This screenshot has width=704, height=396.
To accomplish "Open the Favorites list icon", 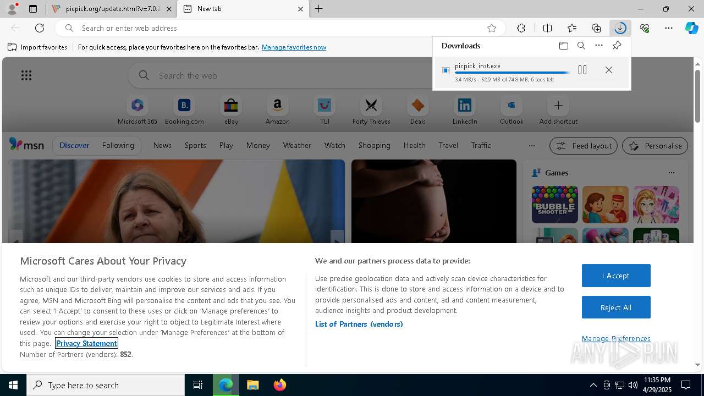I will [x=572, y=28].
